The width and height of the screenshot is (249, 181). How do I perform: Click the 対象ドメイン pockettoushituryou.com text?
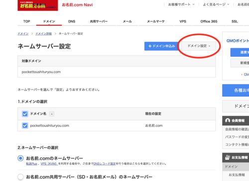[x=41, y=72]
